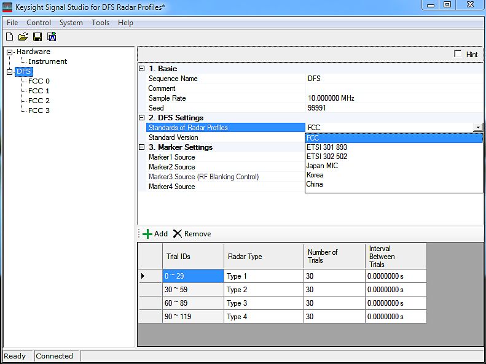Image resolution: width=486 pixels, height=364 pixels.
Task: Collapse the DFS tree node
Action: coord(10,72)
